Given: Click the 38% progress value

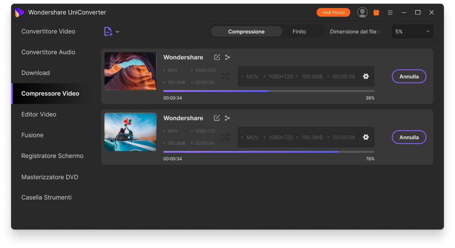Looking at the screenshot, I should pos(370,98).
